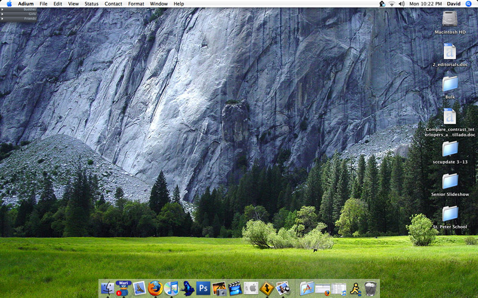The height and width of the screenshot is (298, 478).
Task: Open the Wi-Fi AirPort menu
Action: 392,4
